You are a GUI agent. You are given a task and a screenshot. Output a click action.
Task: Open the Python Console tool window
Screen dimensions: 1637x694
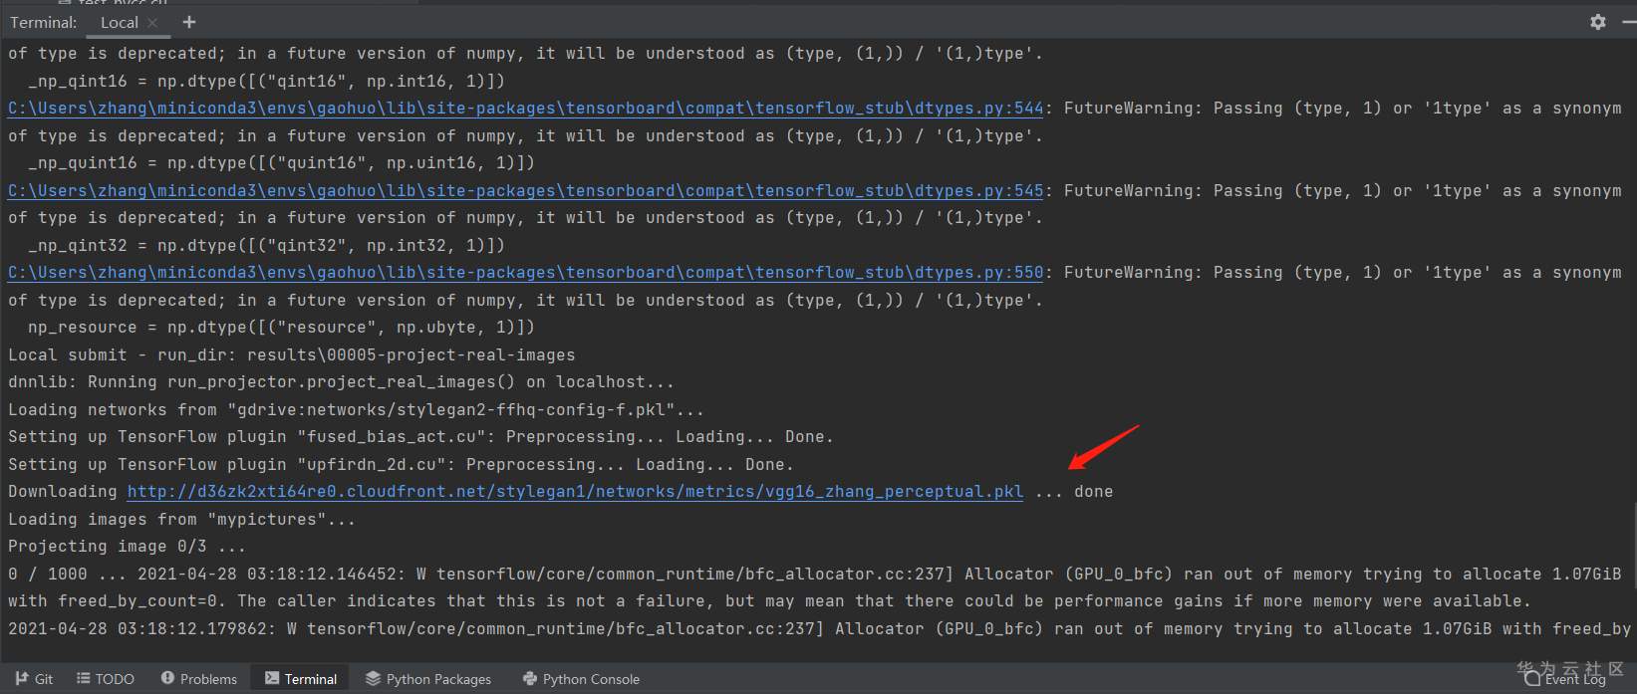coord(581,679)
